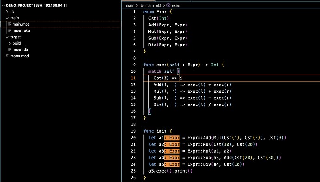Select the target folder name

click(15, 37)
